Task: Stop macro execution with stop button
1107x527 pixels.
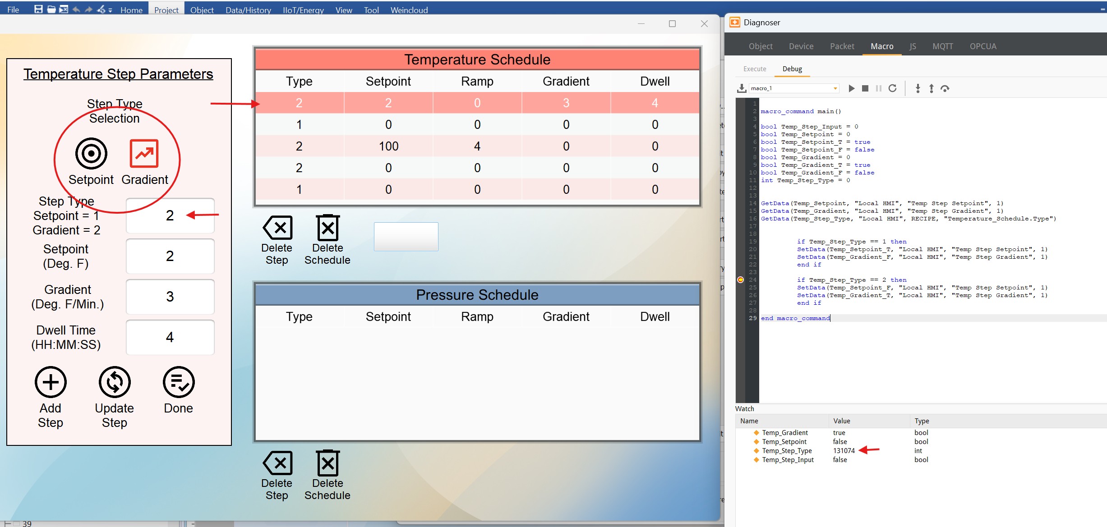Action: coord(865,88)
